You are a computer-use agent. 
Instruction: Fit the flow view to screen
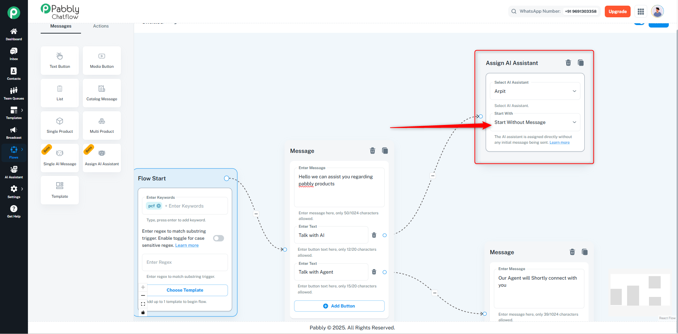click(x=143, y=304)
